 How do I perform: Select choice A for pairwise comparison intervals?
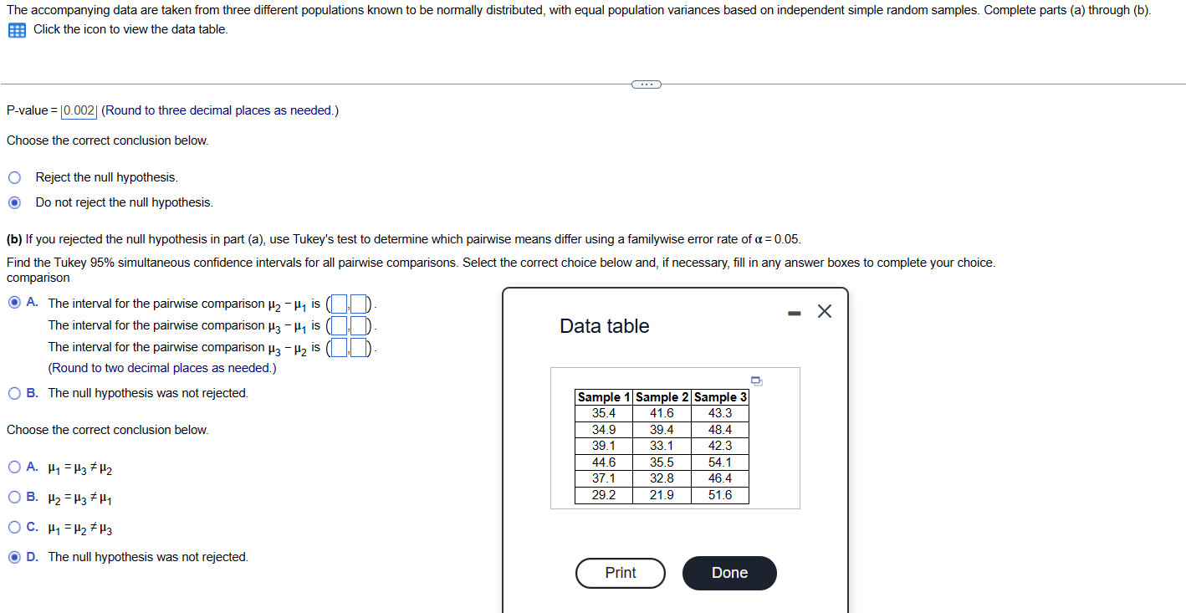[13, 302]
